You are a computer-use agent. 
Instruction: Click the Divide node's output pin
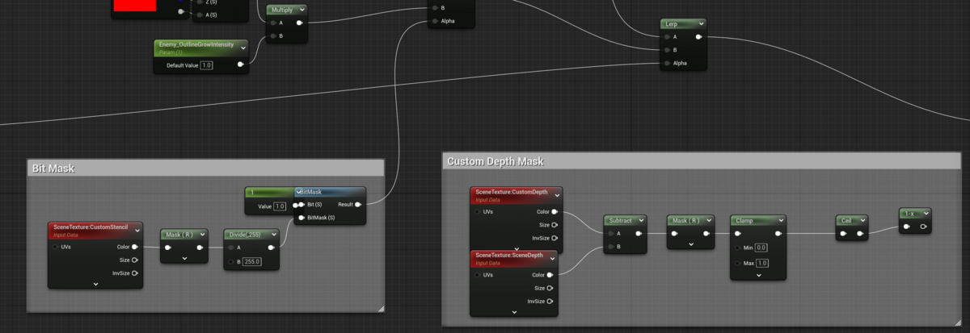click(272, 248)
